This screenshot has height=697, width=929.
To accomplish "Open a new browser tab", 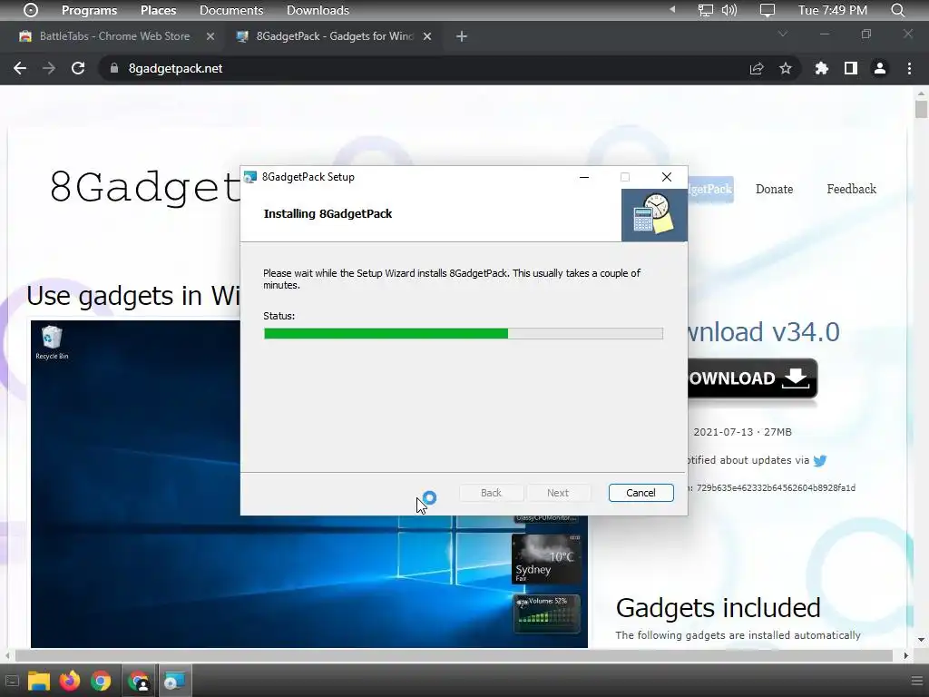I will (462, 36).
